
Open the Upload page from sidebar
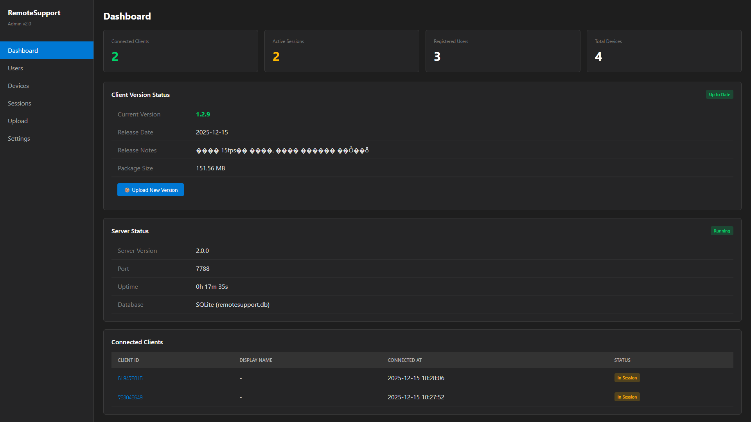(18, 121)
